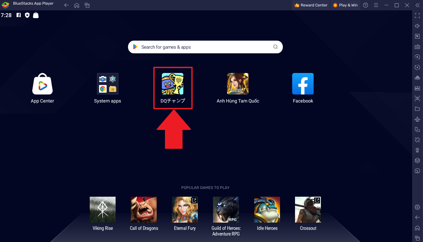
Task: Open Idle Heroes game thumbnail
Action: pos(267,210)
